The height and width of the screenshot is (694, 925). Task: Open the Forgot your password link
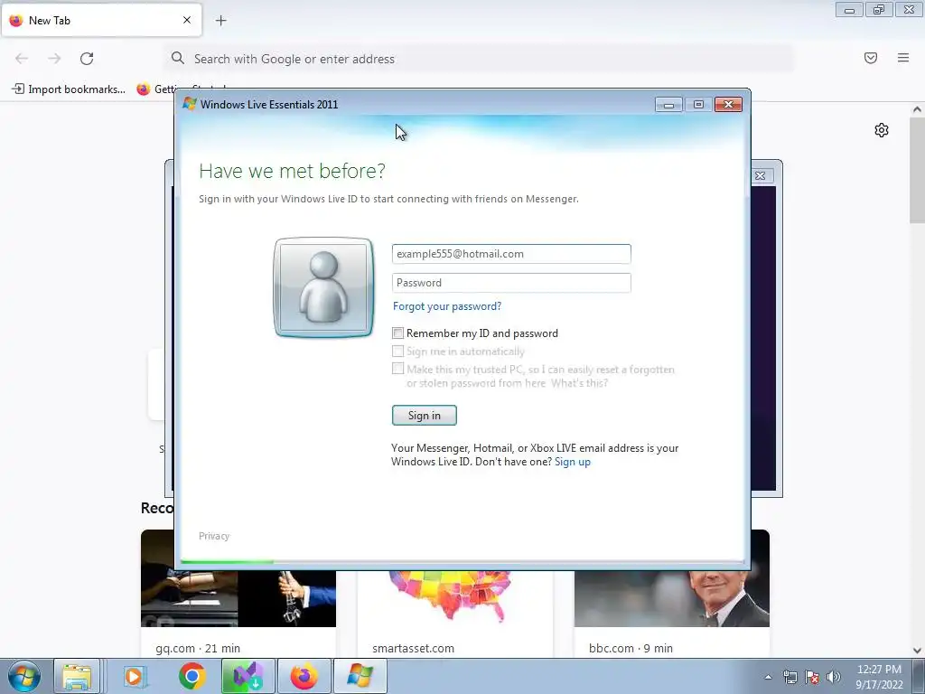click(x=447, y=306)
